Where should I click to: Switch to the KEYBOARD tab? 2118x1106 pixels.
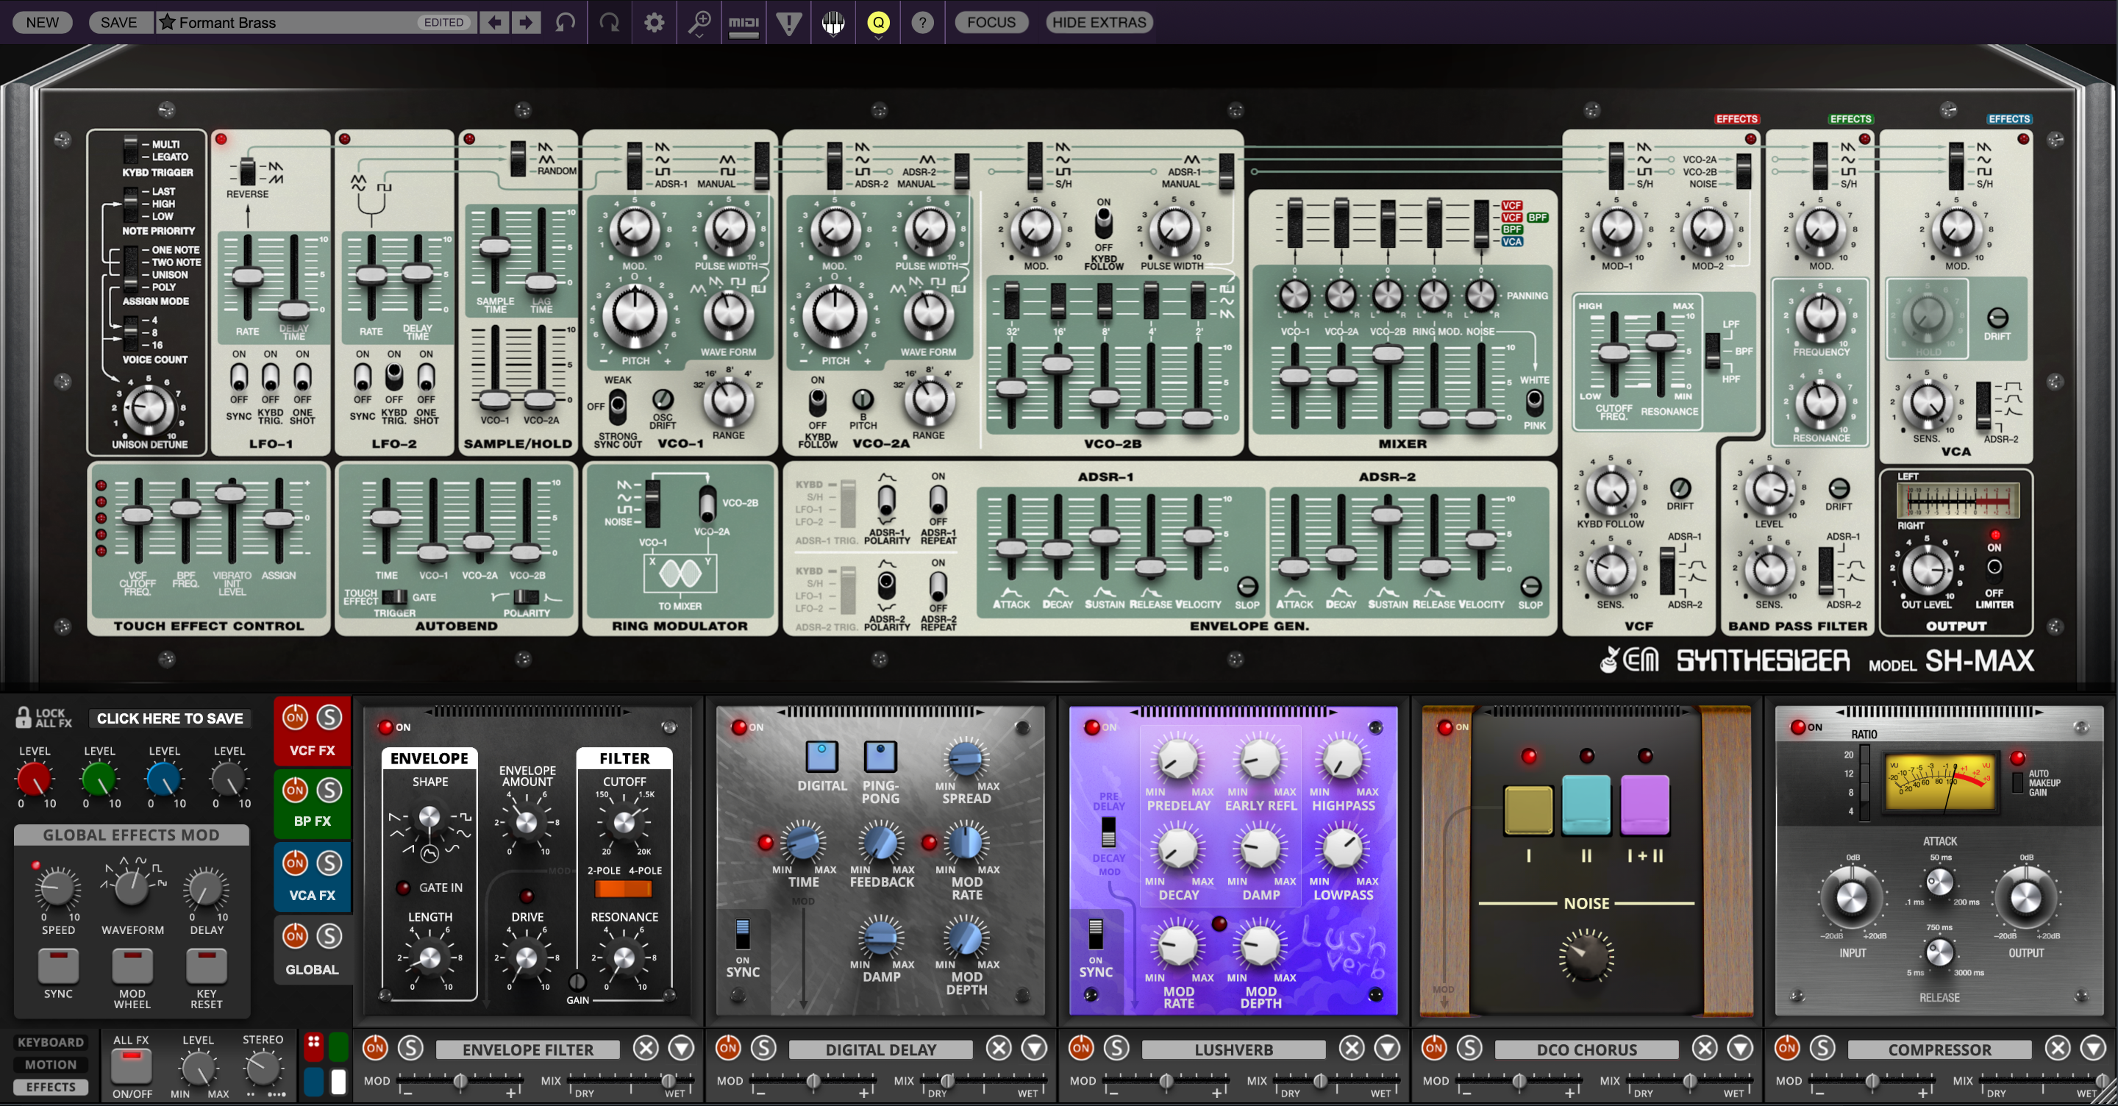[x=51, y=1042]
